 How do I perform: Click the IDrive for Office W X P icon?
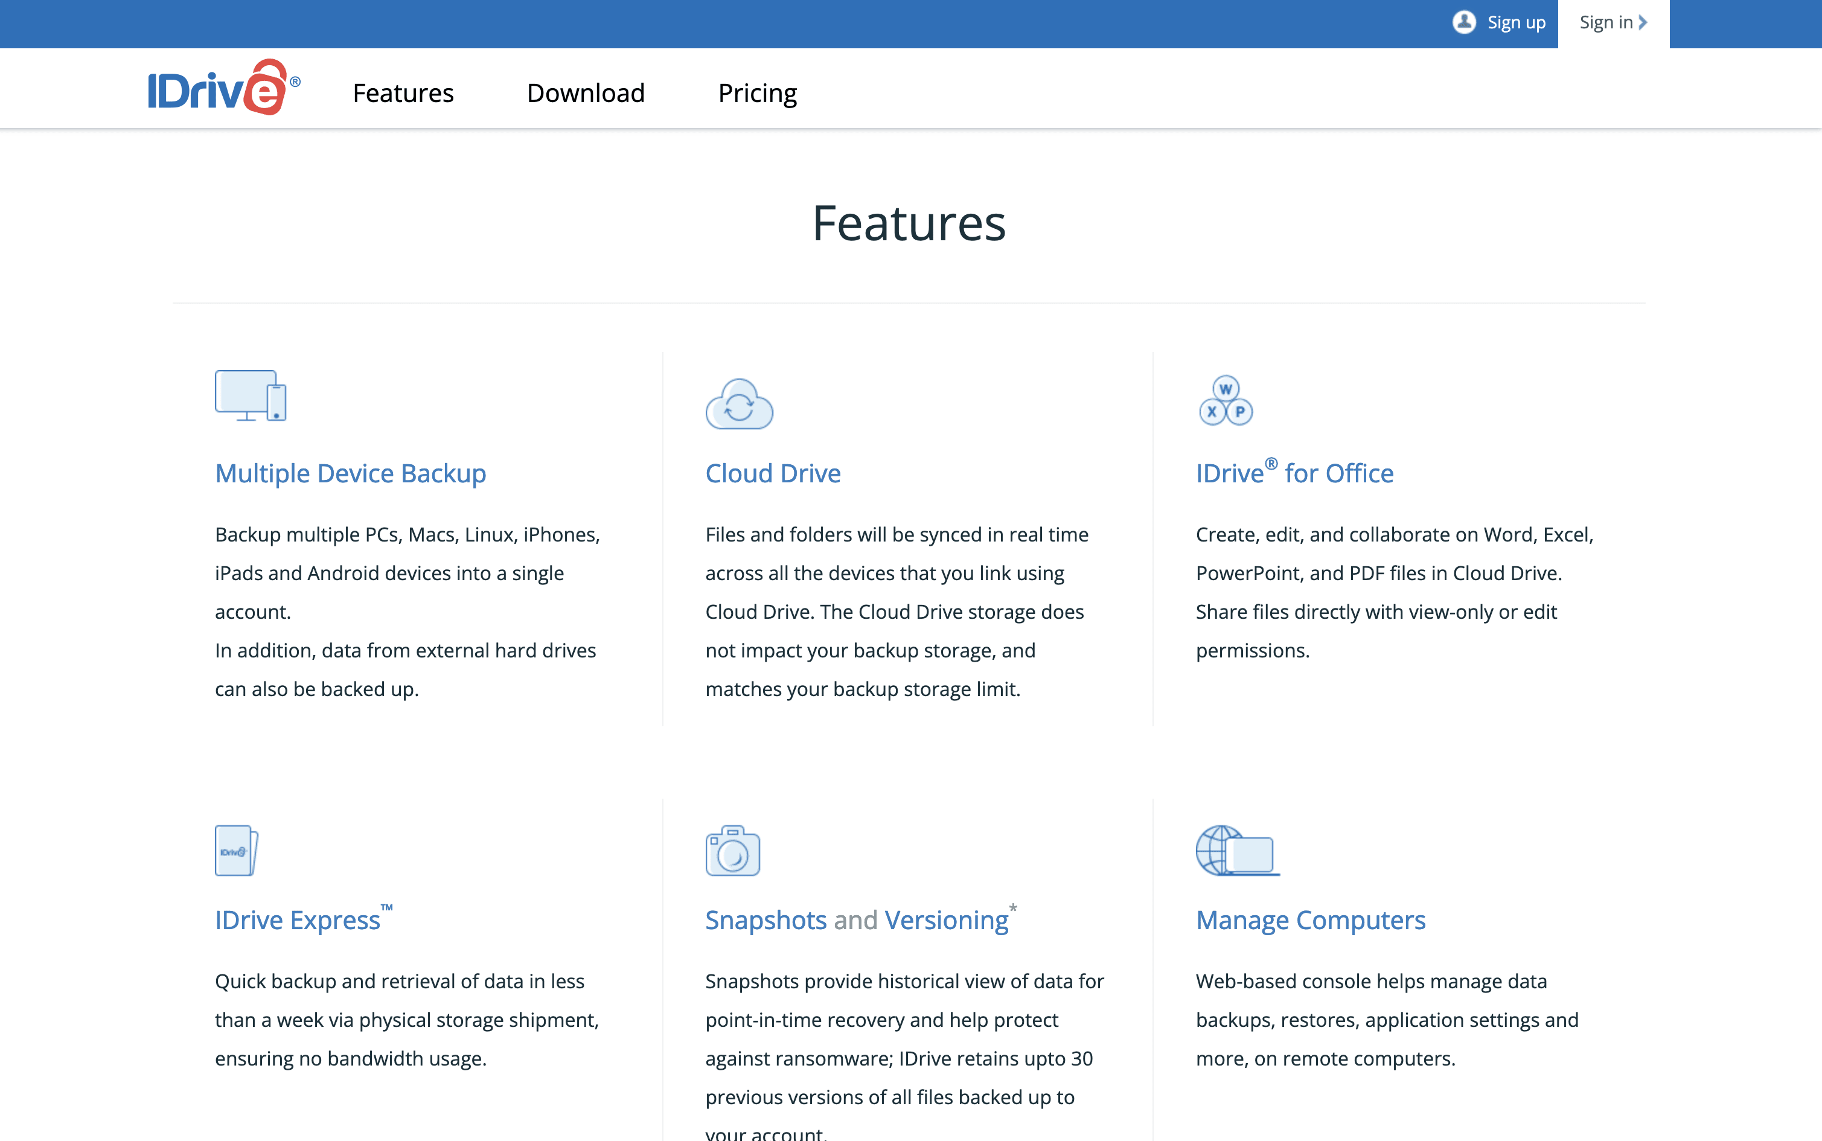coord(1225,400)
